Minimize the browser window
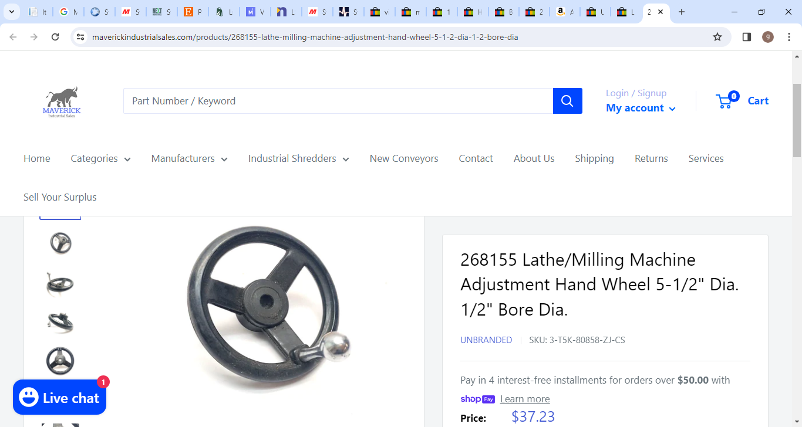The height and width of the screenshot is (427, 802). [x=734, y=12]
